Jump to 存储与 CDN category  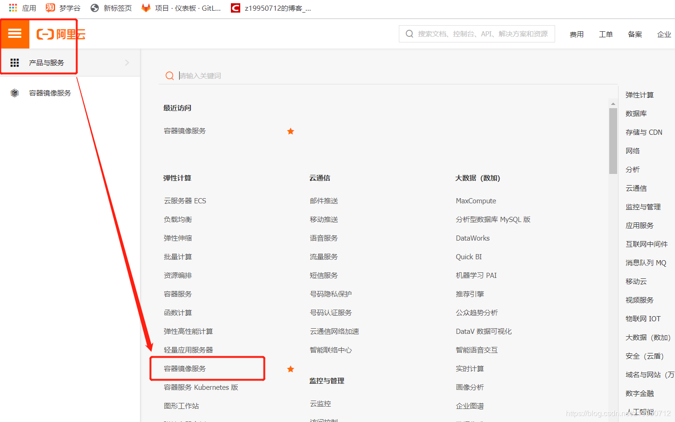coord(644,132)
